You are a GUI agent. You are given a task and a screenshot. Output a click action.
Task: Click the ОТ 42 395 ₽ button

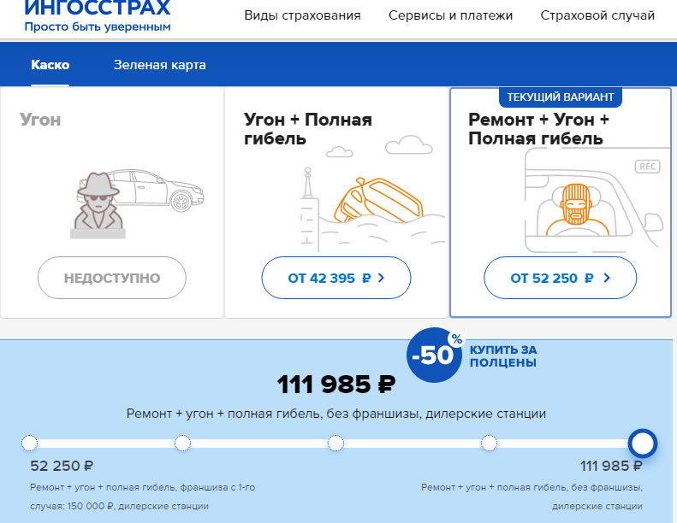[x=336, y=278]
